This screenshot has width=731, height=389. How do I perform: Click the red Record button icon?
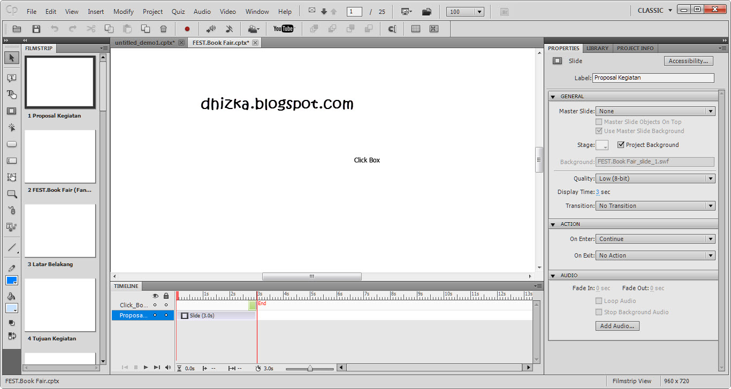click(187, 29)
